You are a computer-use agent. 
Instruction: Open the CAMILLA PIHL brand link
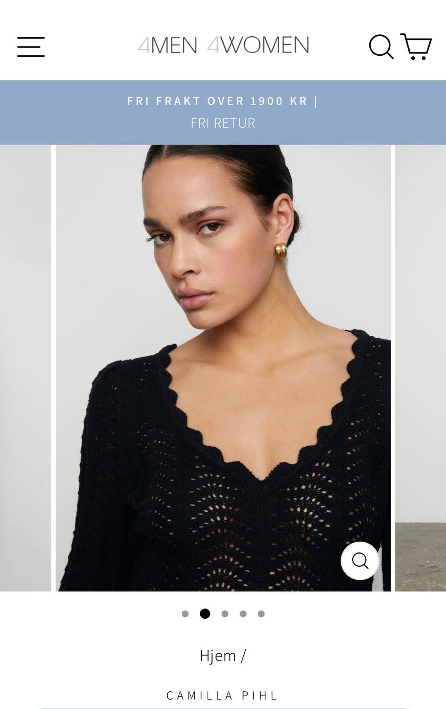point(222,696)
